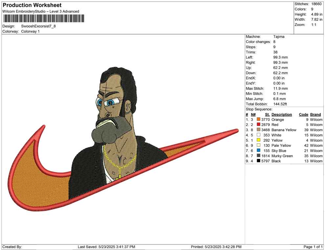Viewport: 325px width, 250px height.
Task: Click stitch count '3770' in Orange row
Action: point(266,119)
